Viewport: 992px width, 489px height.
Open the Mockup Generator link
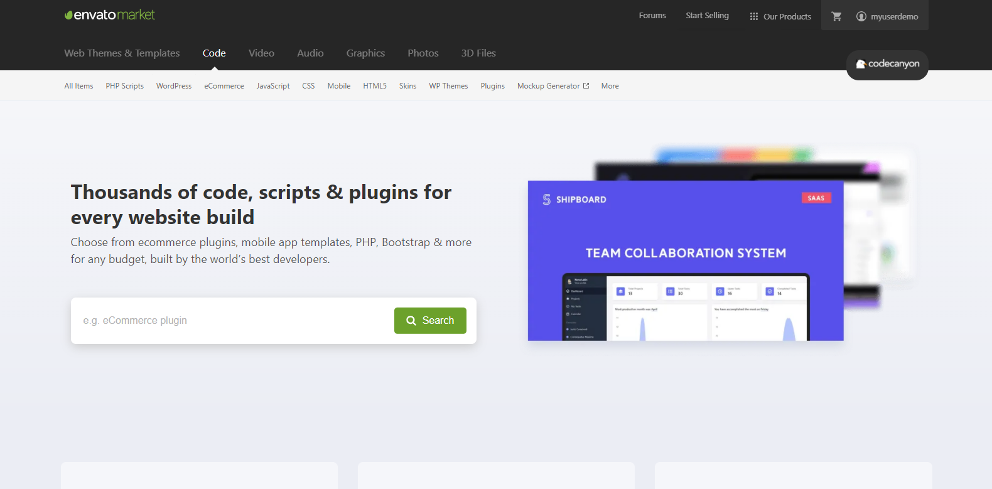coord(553,86)
